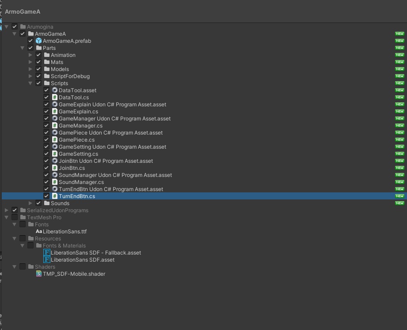
Task: Uncheck the ArmoGameA.prefab checkbox
Action: (x=30, y=41)
